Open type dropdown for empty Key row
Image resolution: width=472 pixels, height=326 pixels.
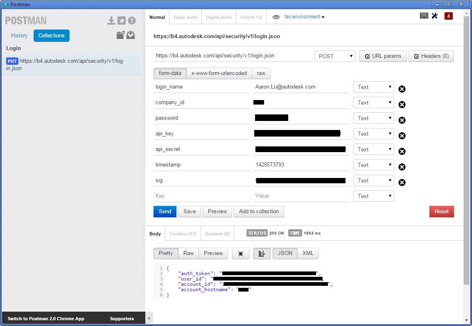pyautogui.click(x=374, y=196)
